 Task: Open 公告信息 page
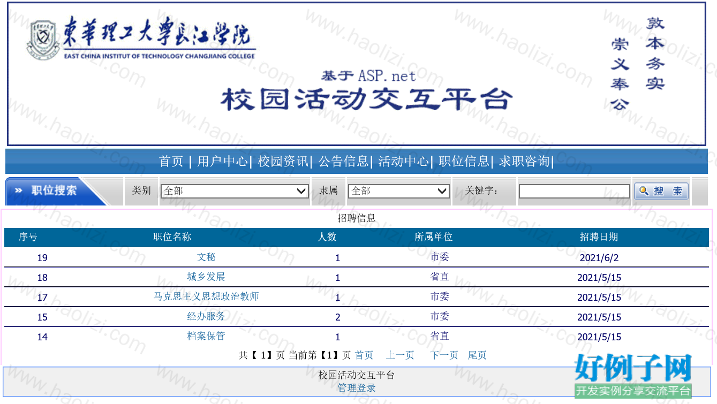[x=343, y=161]
